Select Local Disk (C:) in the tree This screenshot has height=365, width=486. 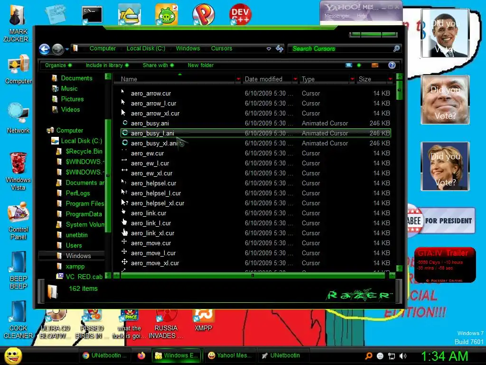tap(81, 141)
